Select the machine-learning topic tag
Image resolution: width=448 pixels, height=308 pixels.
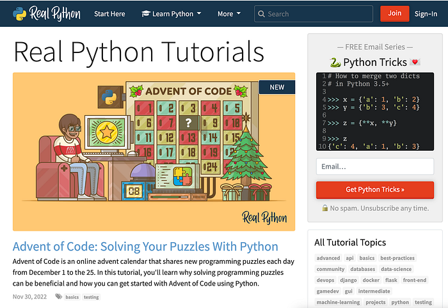338,302
